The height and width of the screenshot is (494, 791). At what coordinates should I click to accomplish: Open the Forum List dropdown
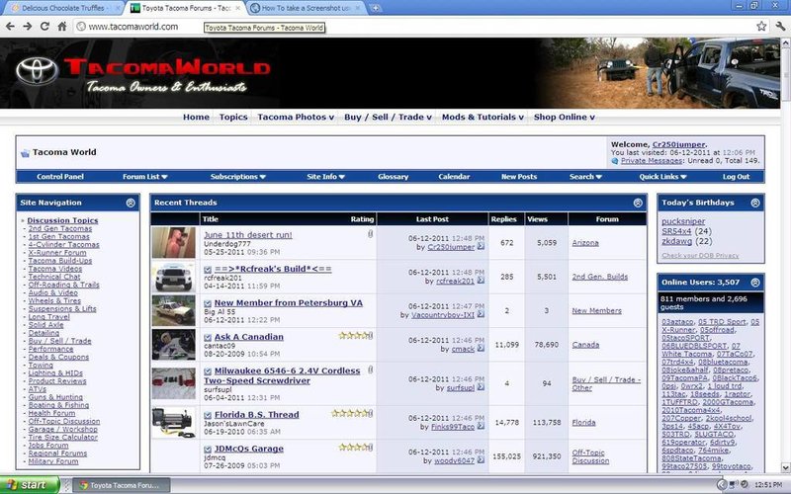click(144, 177)
